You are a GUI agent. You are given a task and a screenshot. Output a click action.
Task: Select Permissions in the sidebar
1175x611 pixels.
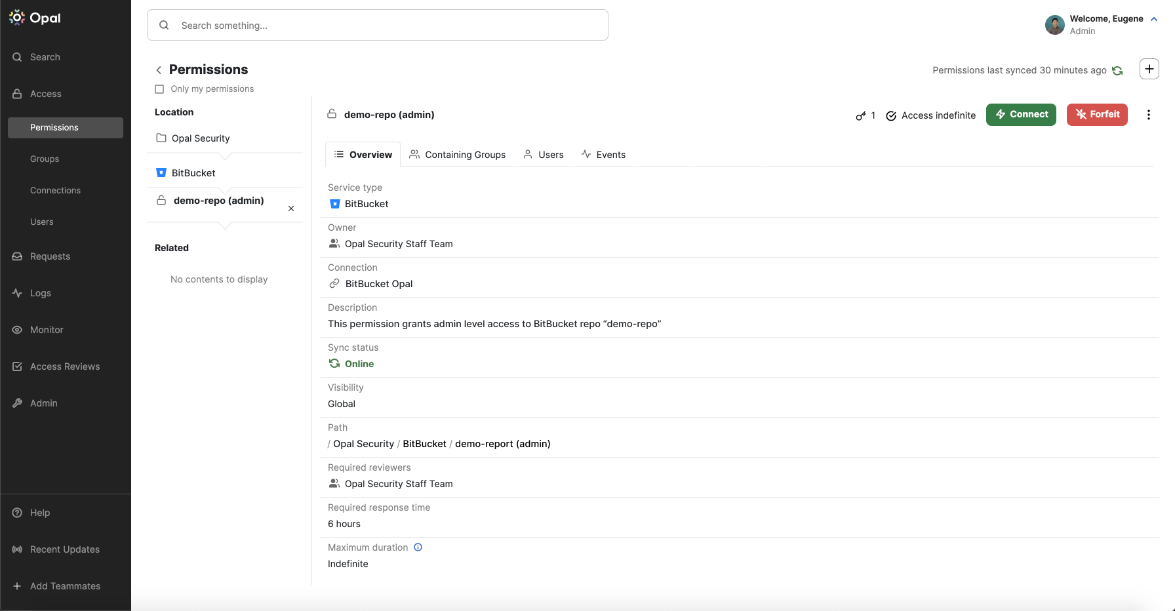point(66,127)
